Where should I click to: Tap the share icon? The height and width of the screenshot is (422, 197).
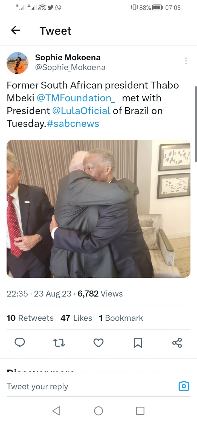coord(177,343)
